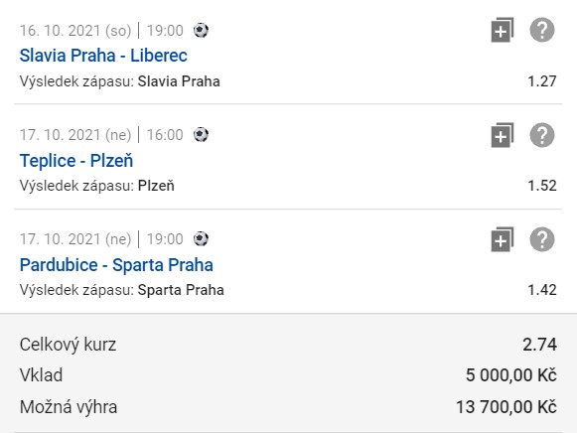Click copy-bet icon for Teplice - Plzeň
577x433 pixels.
(x=503, y=135)
